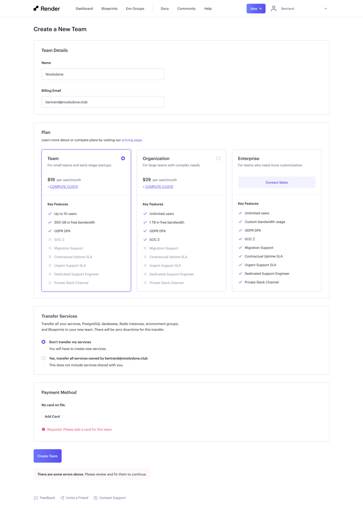Click the error icon beside the card warning
The image size is (363, 508).
[44, 430]
